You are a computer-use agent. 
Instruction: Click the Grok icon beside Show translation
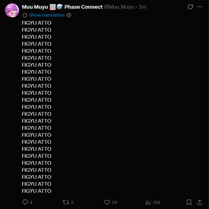[25, 15]
